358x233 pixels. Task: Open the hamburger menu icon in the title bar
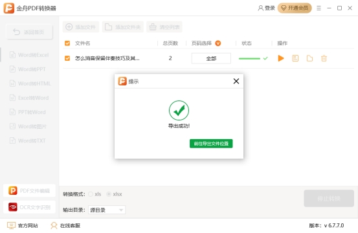point(319,8)
